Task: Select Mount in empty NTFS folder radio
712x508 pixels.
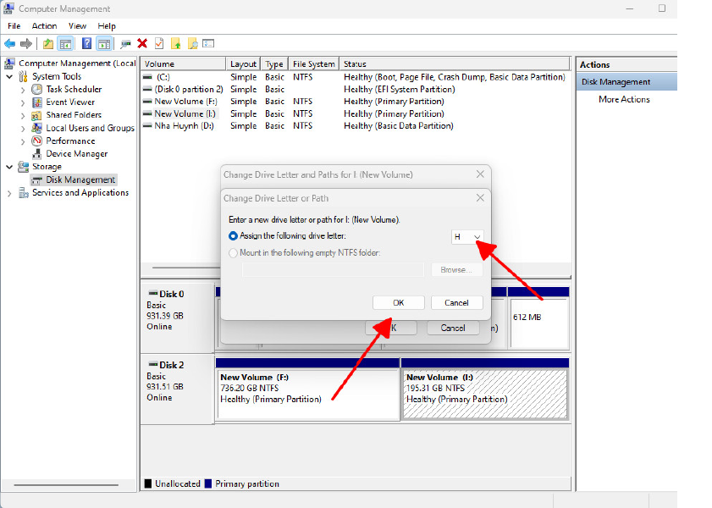Action: [x=233, y=253]
